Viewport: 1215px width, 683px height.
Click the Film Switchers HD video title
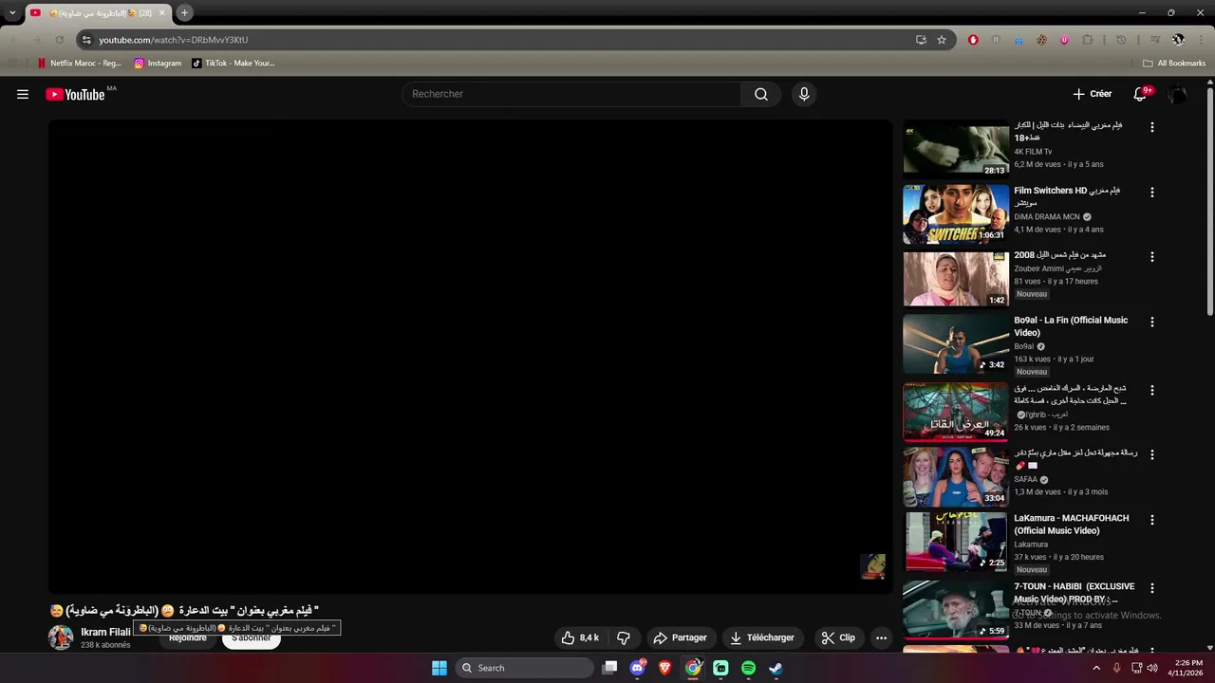pyautogui.click(x=1067, y=196)
